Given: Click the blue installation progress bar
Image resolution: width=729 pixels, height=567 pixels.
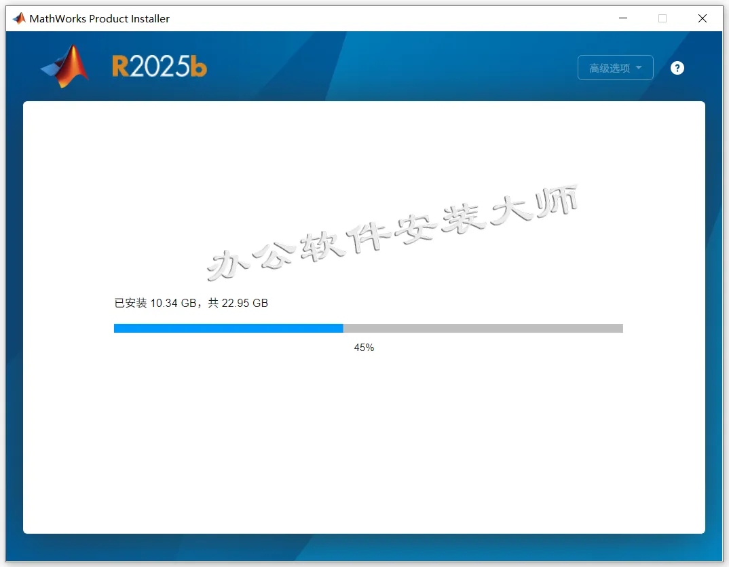Looking at the screenshot, I should coord(368,329).
